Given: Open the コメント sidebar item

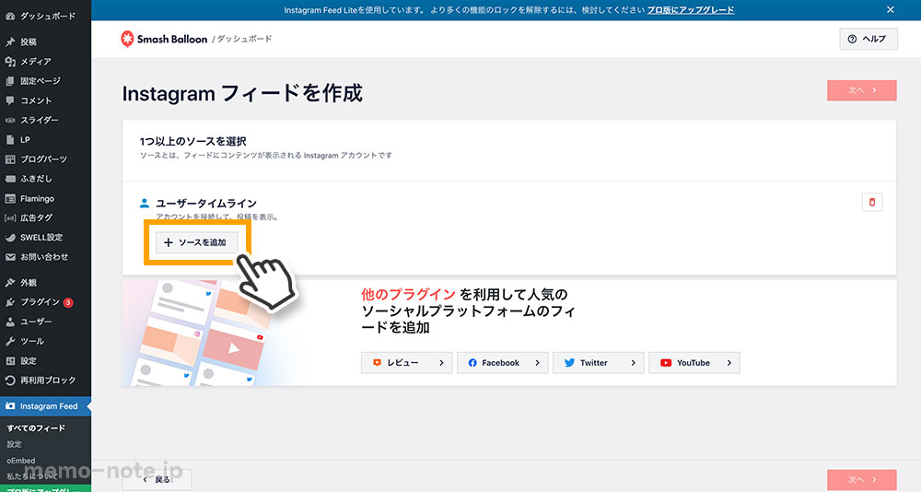Looking at the screenshot, I should (x=45, y=100).
